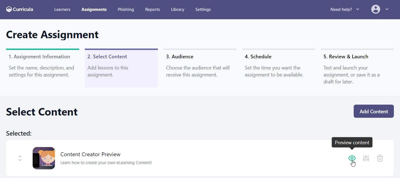Expand the Need help? dropdown
The height and width of the screenshot is (178, 400).
pos(345,9)
